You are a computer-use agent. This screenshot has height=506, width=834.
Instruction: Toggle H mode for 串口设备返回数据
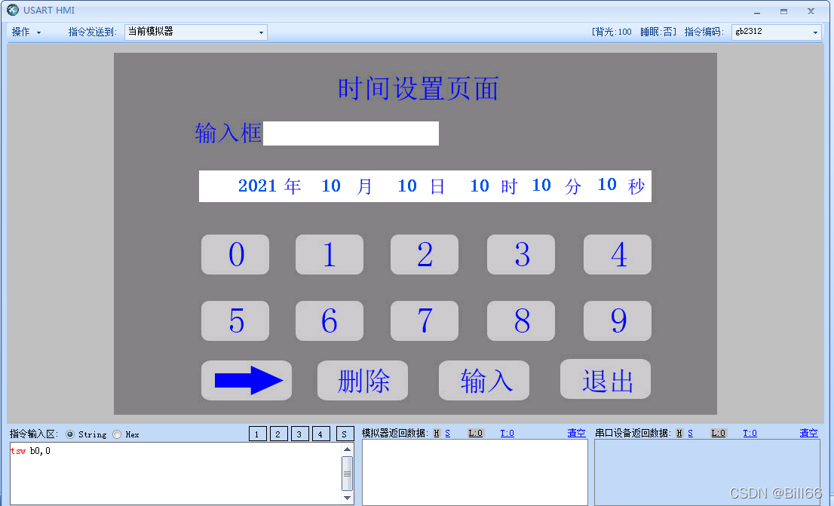click(679, 433)
